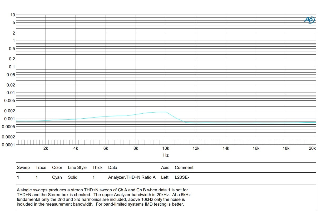Screen dimensions: 331x218
Task: Click the 'Cyan' color cell
Action: (57, 177)
